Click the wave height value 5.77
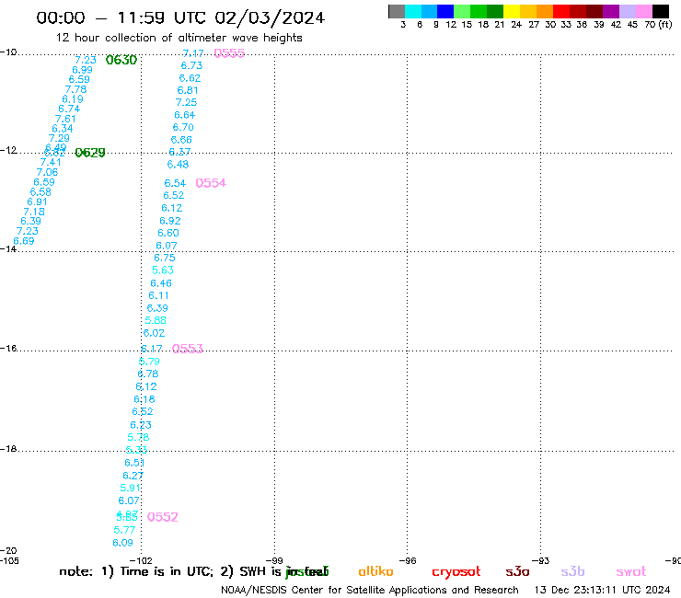The height and width of the screenshot is (598, 681). (124, 530)
